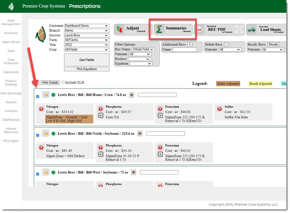Go to Crop Protection in sidebar
Viewport: 290px width, 213px height.
tap(11, 61)
